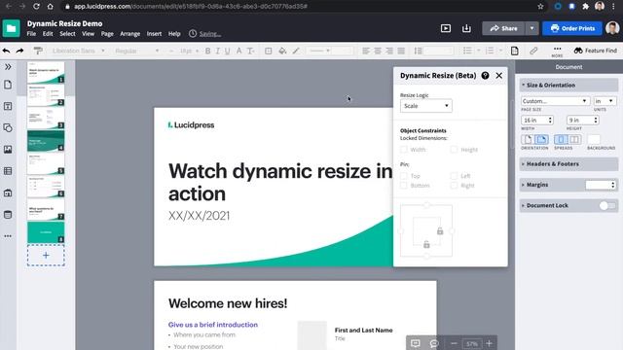This screenshot has height=350, width=623.
Task: Collapse the Size & Orientation section
Action: [x=568, y=85]
